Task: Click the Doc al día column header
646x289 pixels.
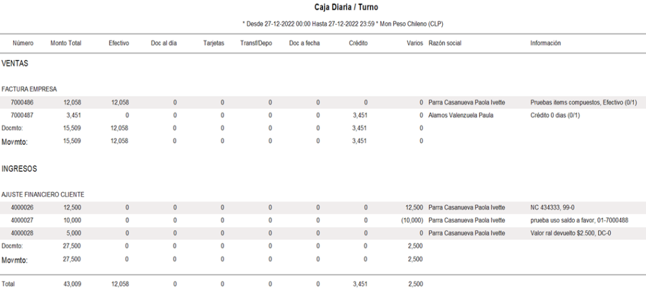Action: pos(164,43)
